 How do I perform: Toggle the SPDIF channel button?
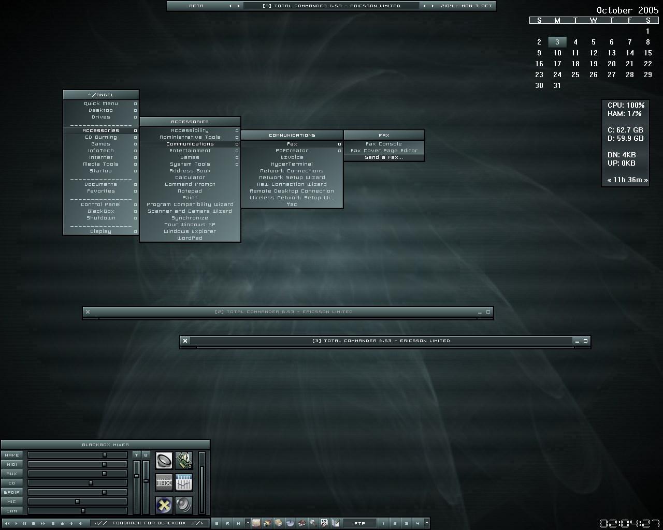point(12,492)
